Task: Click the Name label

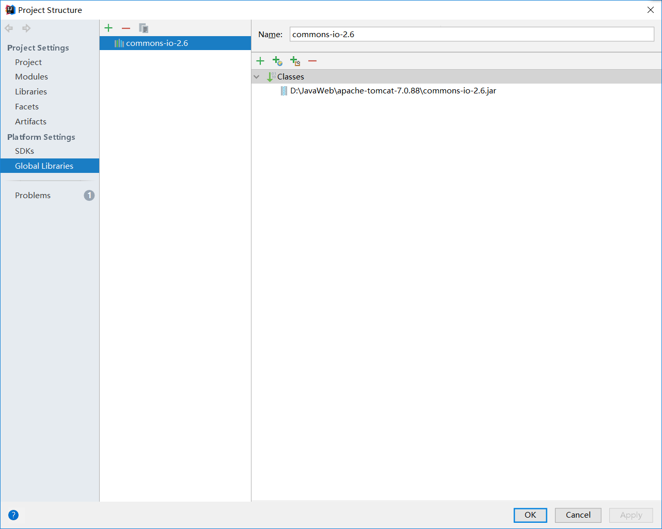Action: 270,35
